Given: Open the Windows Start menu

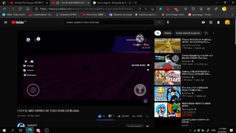Looking at the screenshot, I should point(4,130).
